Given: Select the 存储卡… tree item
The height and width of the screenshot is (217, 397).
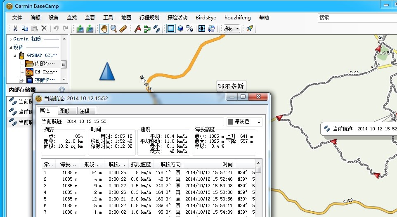Looking at the screenshot, I should 41,80.
